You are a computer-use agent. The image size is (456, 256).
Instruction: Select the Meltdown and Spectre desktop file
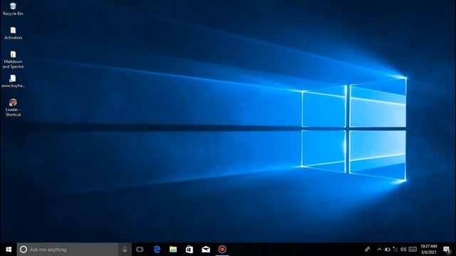[13, 60]
